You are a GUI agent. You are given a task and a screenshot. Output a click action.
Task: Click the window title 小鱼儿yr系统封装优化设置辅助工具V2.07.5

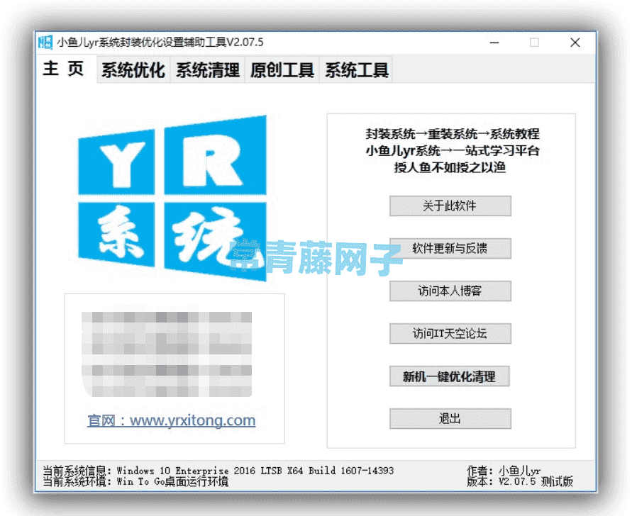click(160, 43)
